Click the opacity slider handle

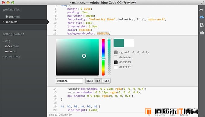[109, 39]
